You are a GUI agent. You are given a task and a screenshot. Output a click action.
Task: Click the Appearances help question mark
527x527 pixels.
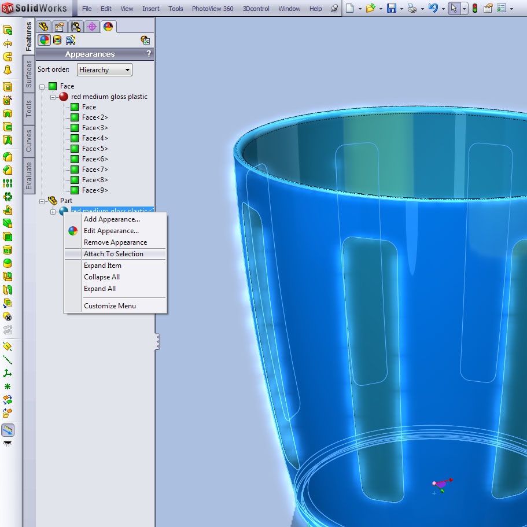(149, 54)
